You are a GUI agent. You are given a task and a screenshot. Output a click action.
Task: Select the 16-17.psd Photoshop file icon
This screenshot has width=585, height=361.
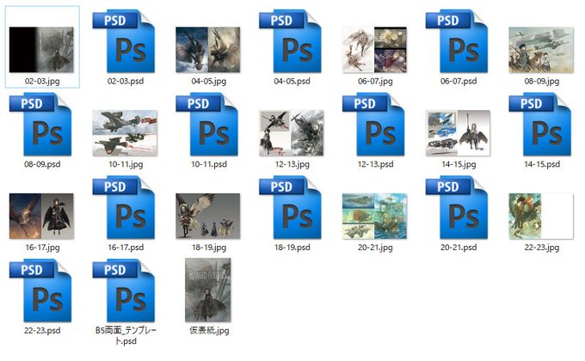[x=124, y=208]
